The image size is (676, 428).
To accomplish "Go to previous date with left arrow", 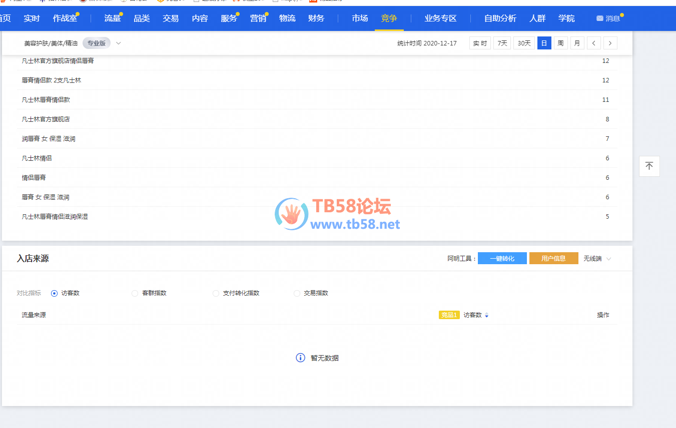I will tap(593, 43).
